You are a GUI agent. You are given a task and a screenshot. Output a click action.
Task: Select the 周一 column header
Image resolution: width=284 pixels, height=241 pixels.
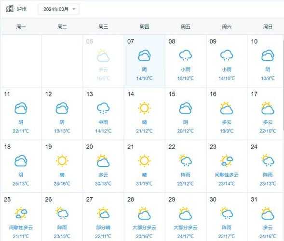(x=21, y=27)
